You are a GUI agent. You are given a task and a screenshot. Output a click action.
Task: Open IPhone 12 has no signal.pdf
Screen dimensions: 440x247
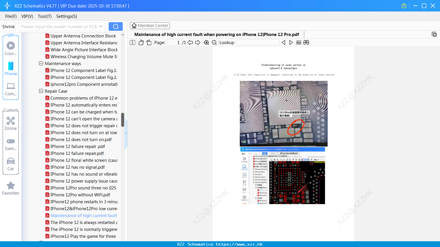tap(75, 167)
